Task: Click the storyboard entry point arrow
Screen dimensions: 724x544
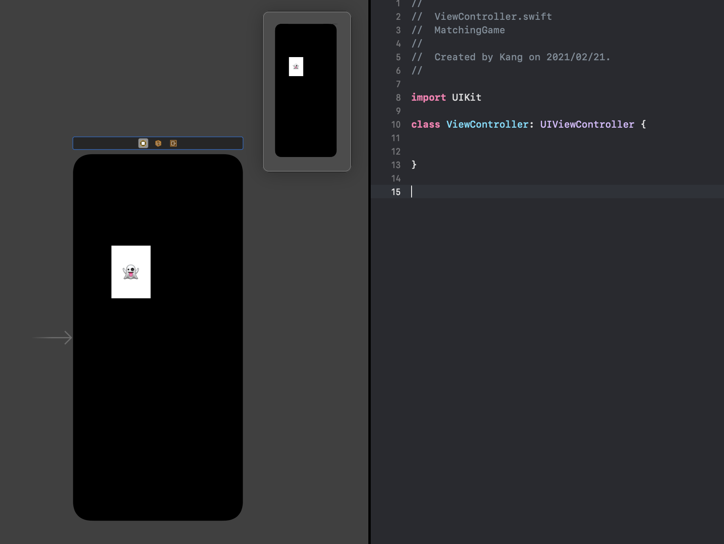Action: pyautogui.click(x=52, y=338)
